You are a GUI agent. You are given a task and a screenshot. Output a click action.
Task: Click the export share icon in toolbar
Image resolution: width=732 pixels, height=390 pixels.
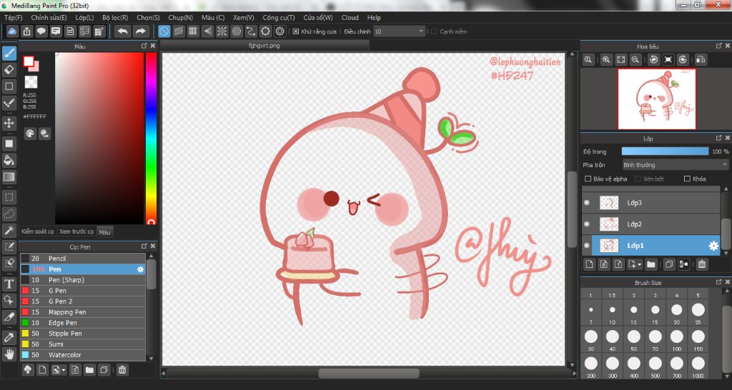[x=26, y=31]
